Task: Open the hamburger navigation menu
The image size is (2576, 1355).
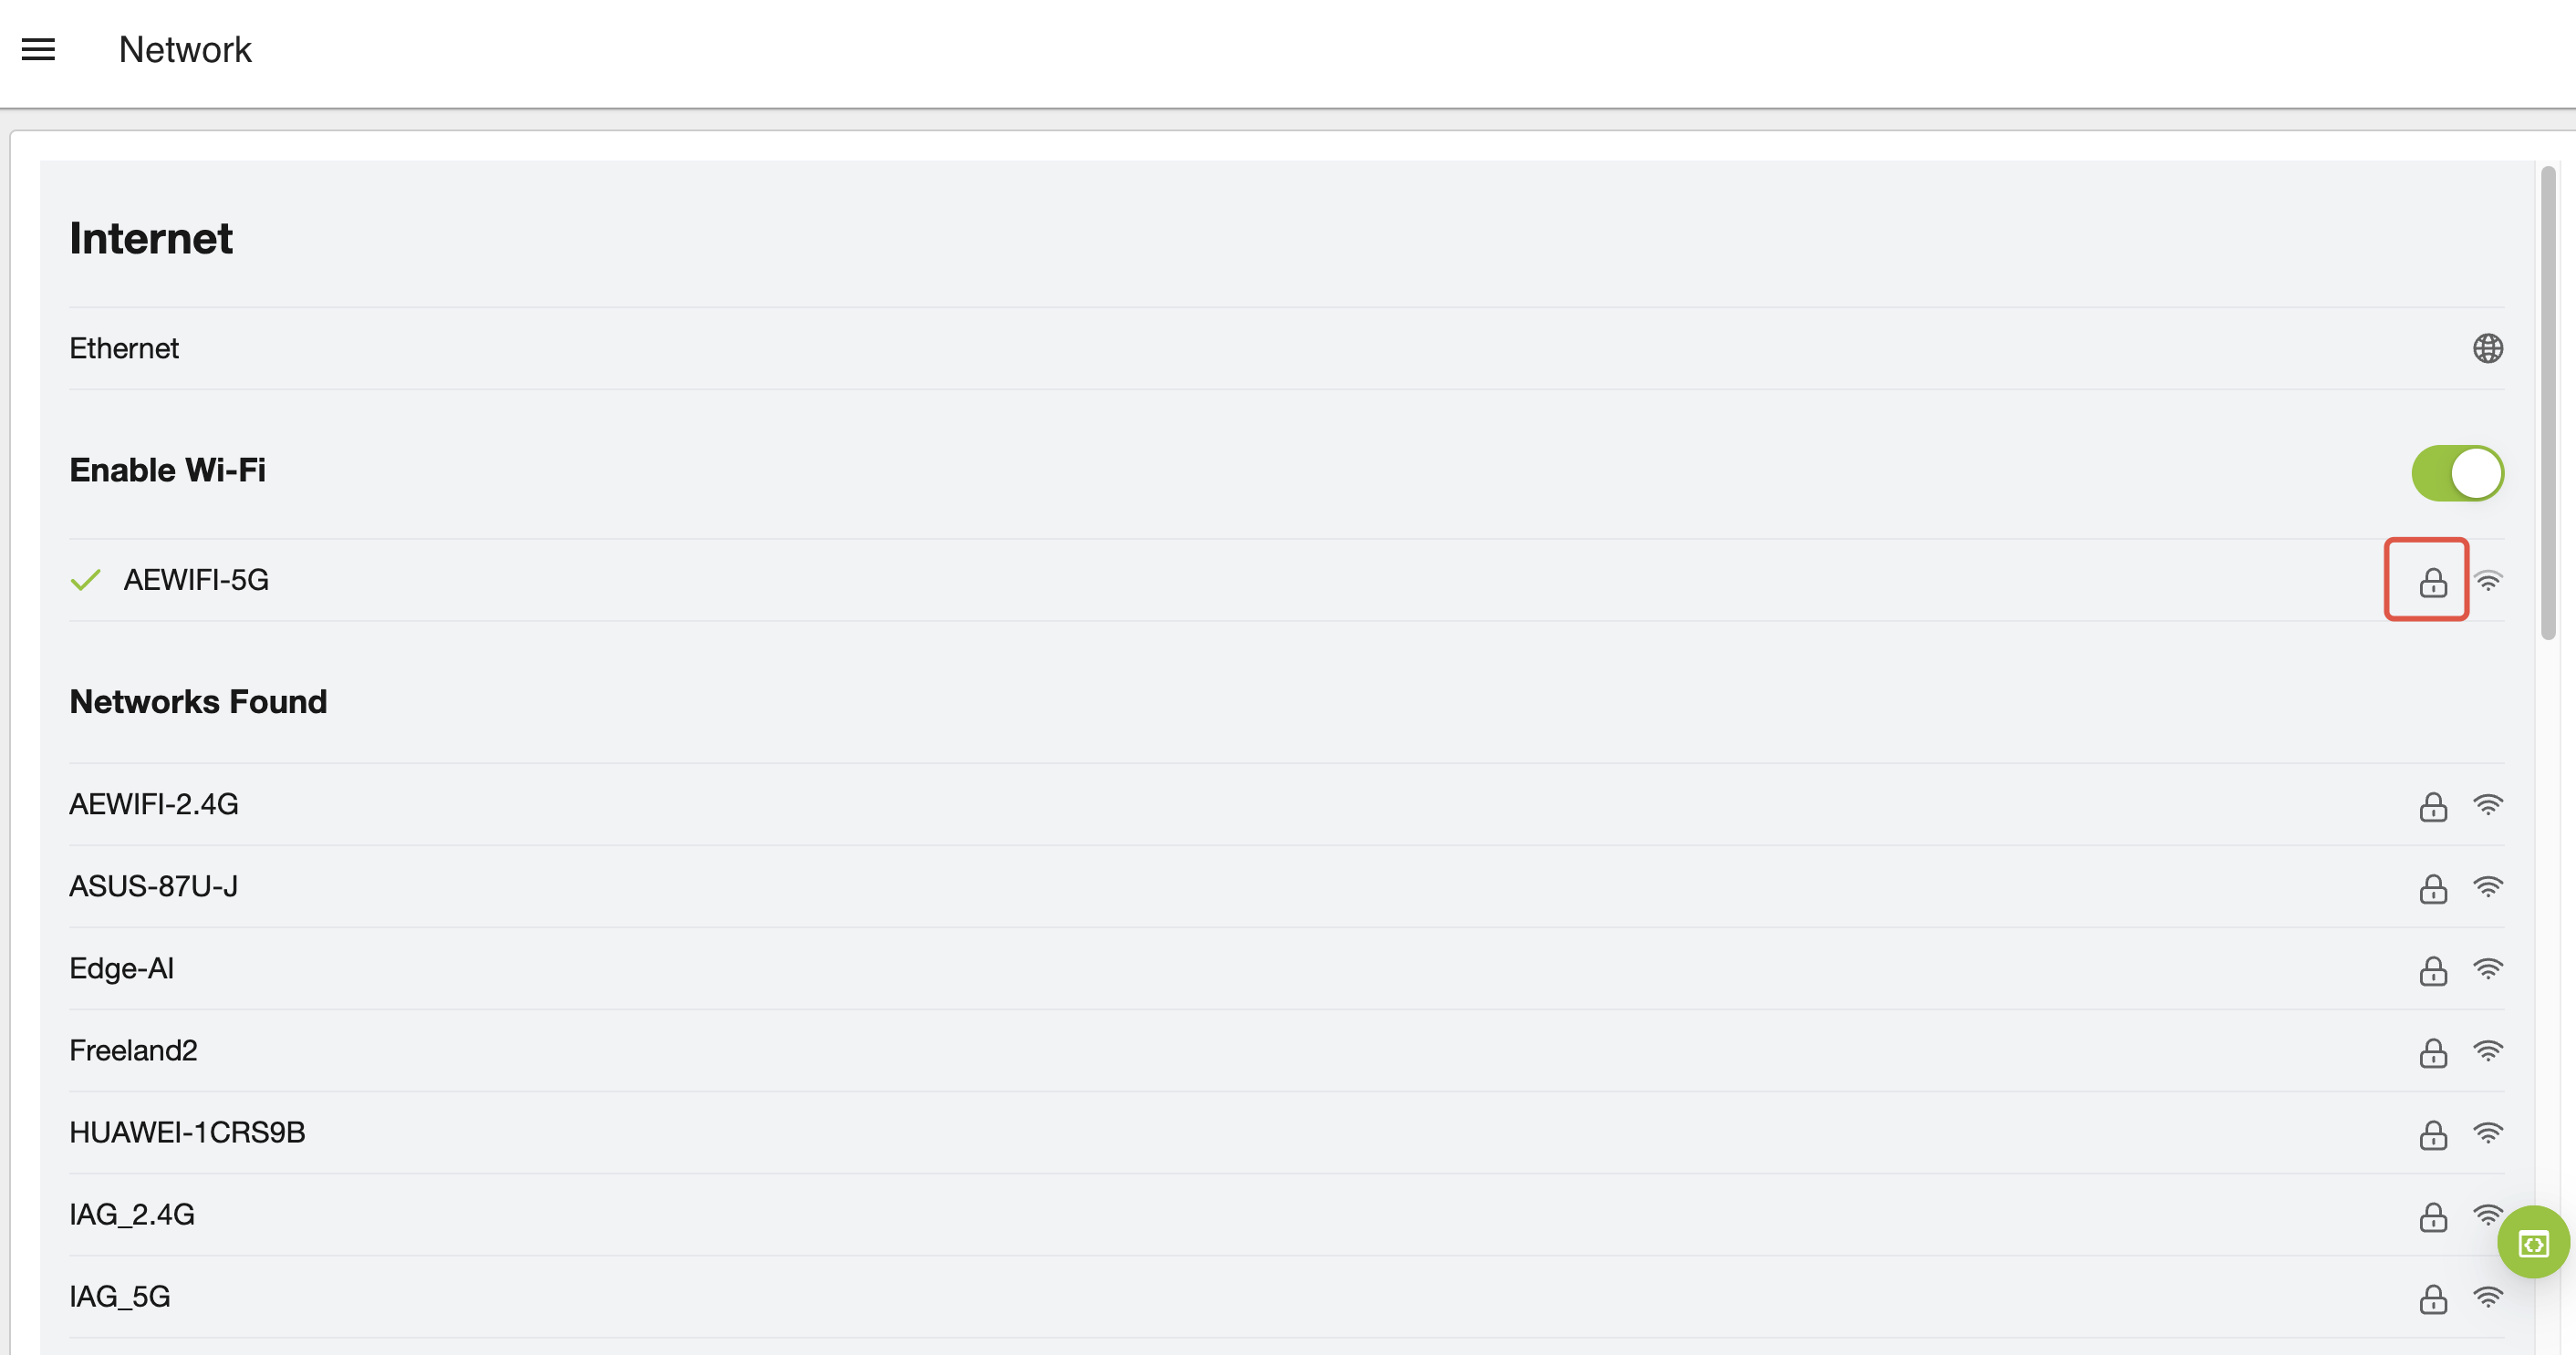Action: pos(38,49)
